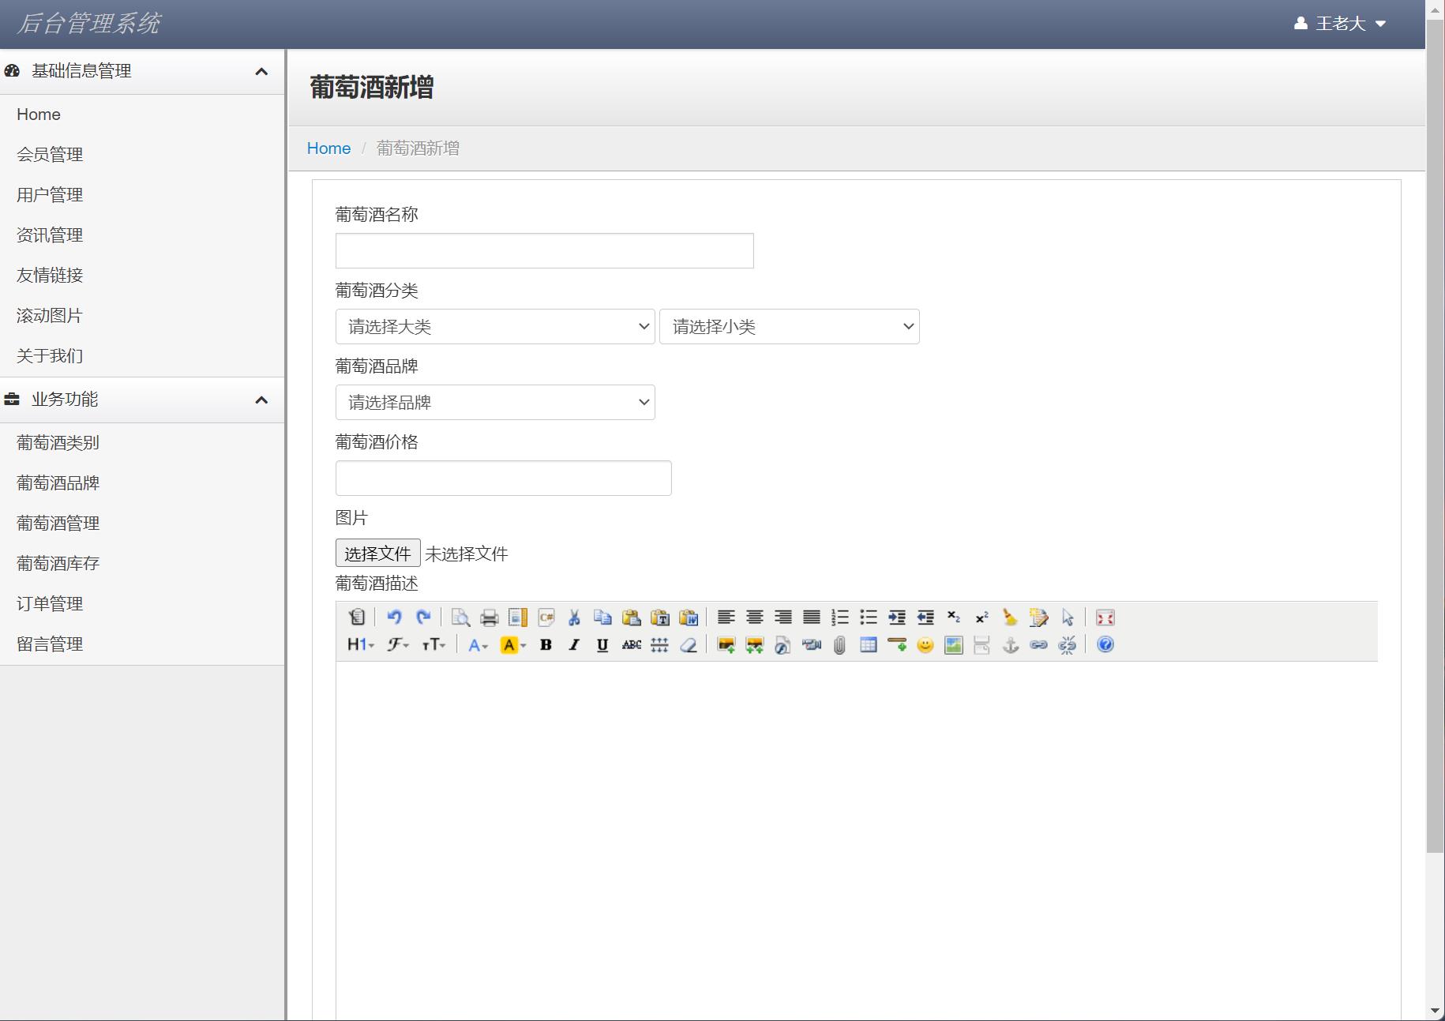The image size is (1445, 1021).
Task: Toggle underline formatting in the editor
Action: click(602, 645)
